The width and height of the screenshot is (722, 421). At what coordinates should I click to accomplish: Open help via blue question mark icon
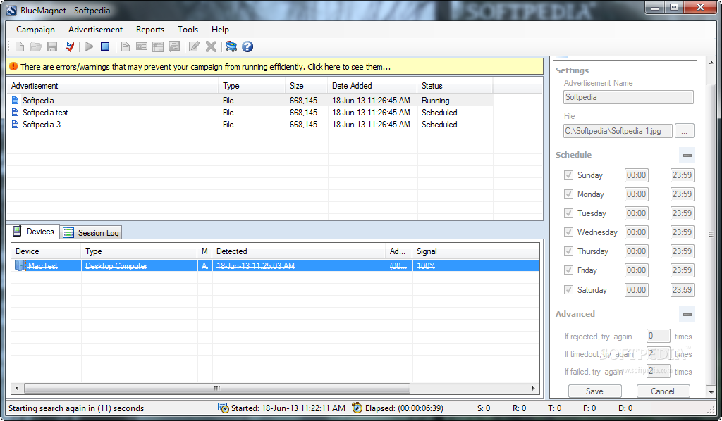point(247,46)
